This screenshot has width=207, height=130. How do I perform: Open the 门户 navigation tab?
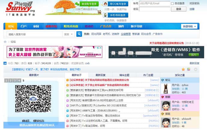coord(24,26)
